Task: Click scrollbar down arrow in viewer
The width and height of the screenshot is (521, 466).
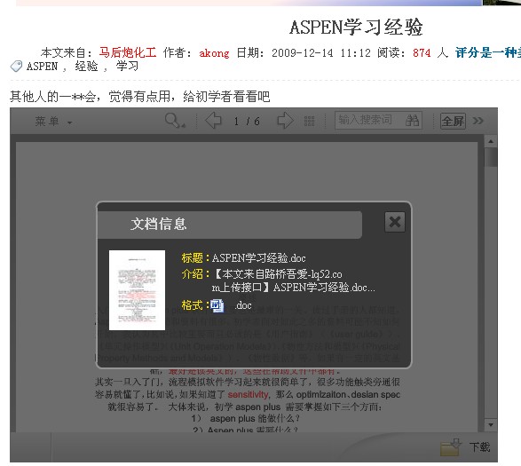Action: click(491, 425)
